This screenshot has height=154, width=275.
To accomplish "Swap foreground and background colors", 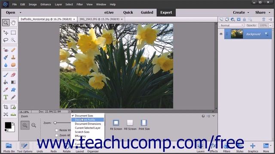I will (x=13, y=124).
